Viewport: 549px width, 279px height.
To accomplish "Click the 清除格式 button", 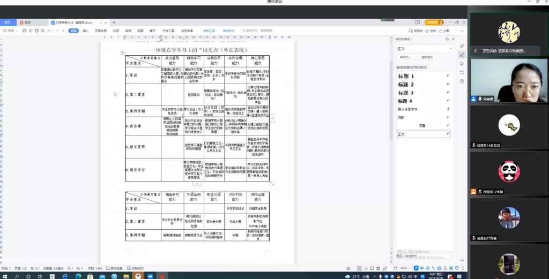I will pos(427,57).
